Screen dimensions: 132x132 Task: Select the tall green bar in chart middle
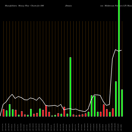coord(70,87)
